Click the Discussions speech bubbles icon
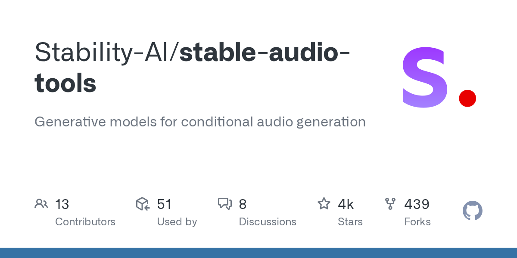Screen dimensions: 517x258 coord(225,204)
